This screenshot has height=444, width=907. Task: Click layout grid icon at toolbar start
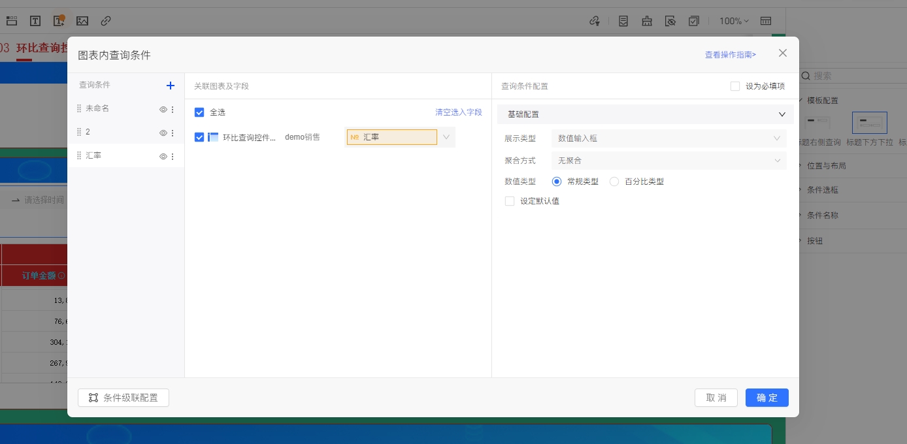12,21
